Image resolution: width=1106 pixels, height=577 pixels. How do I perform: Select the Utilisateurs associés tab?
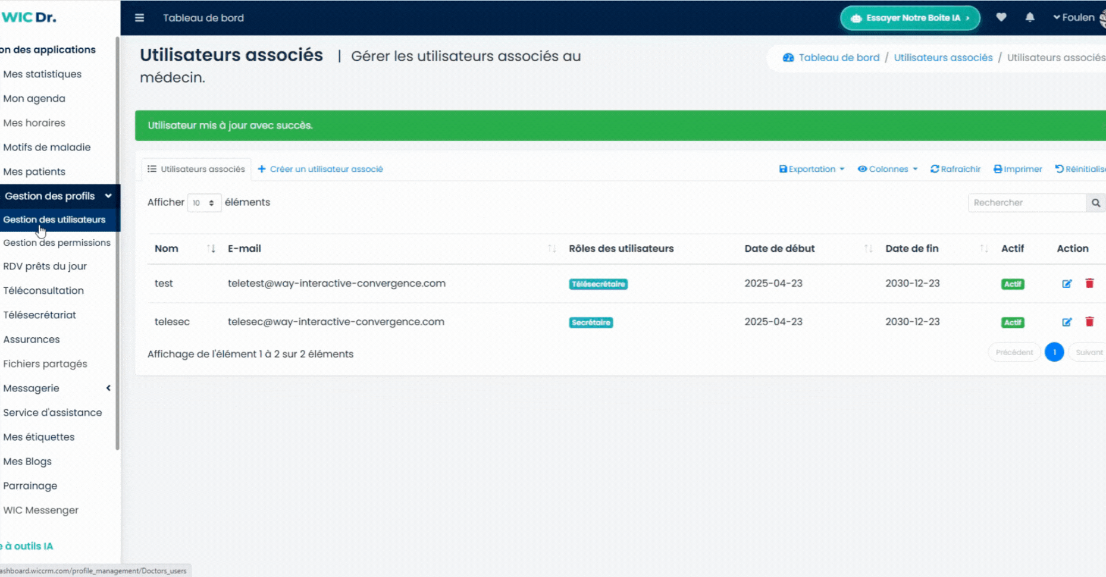[196, 169]
